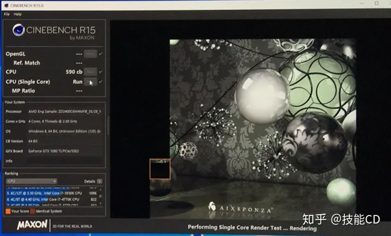Click the Identical System color swatch

click(x=33, y=211)
